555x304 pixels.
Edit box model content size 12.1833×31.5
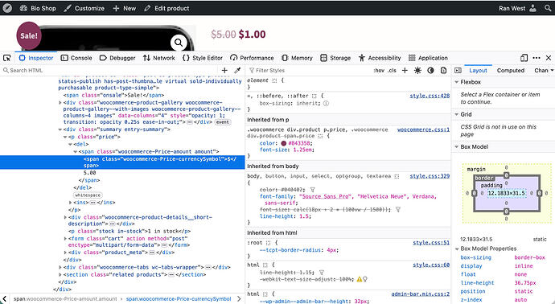pyautogui.click(x=507, y=193)
